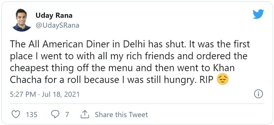
Task: Click the 135 likes count
Action: click(32, 115)
